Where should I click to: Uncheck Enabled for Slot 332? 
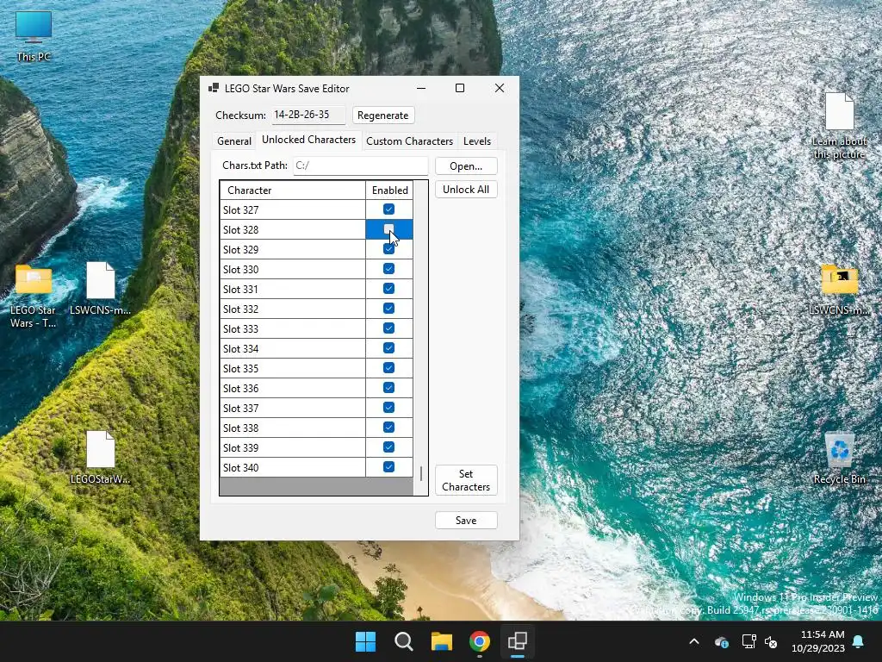pos(388,308)
